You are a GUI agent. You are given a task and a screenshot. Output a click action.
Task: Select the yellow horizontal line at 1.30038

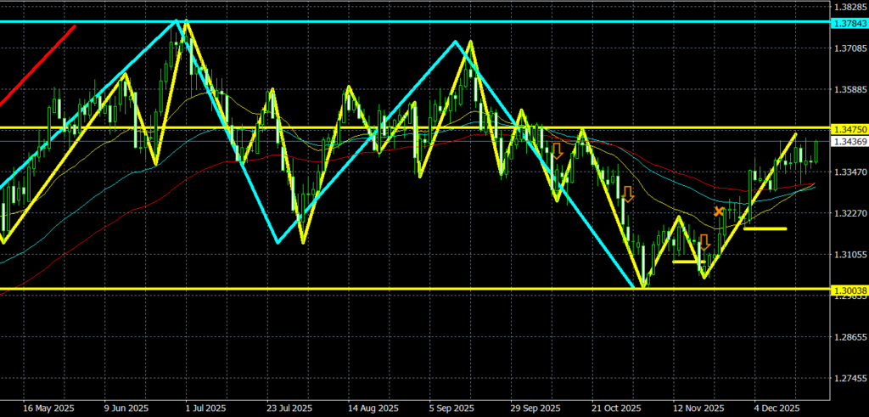(x=339, y=290)
